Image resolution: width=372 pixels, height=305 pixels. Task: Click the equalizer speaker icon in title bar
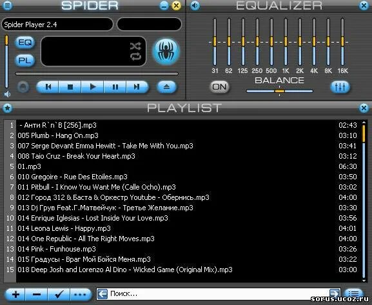195,5
